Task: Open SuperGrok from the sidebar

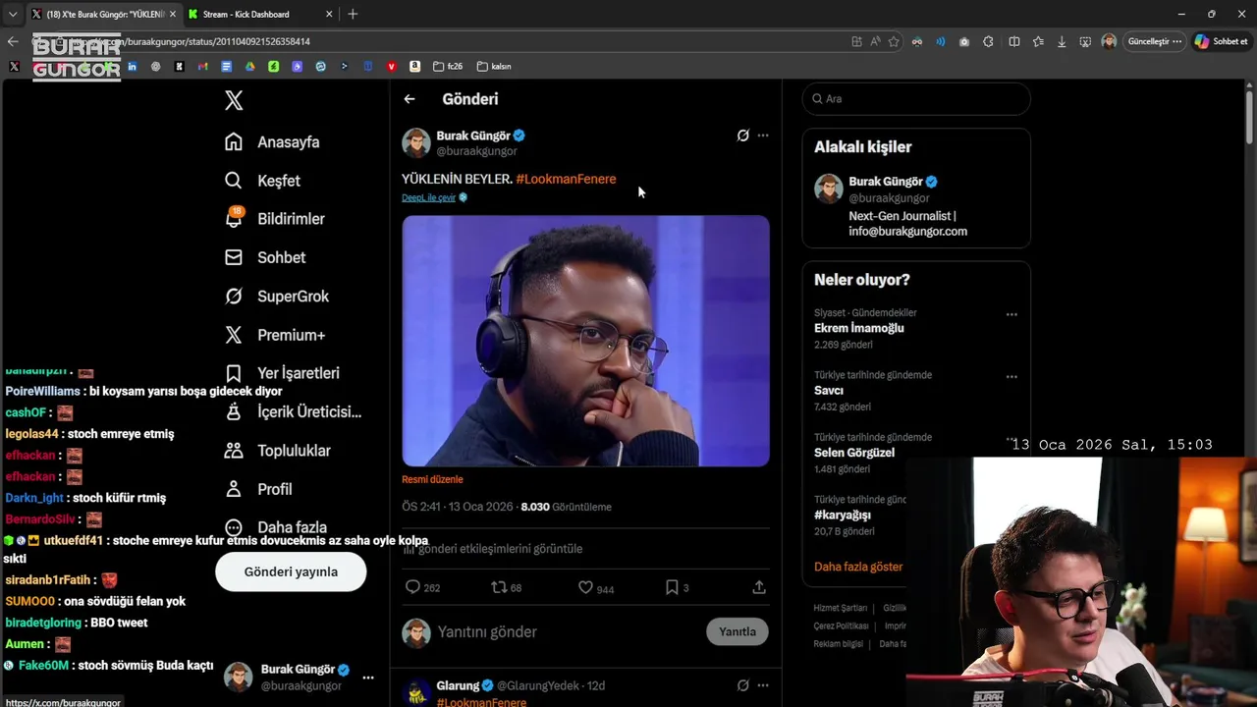Action: tap(276, 296)
